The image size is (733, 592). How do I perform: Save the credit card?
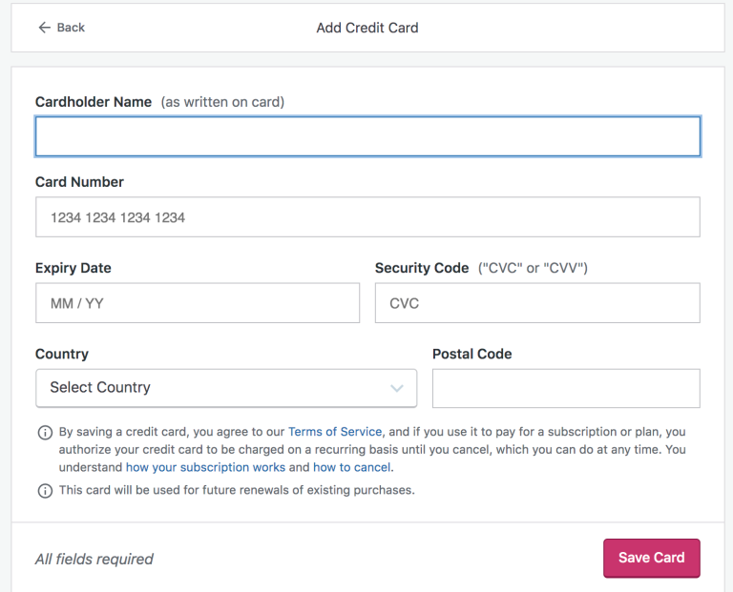pyautogui.click(x=652, y=558)
